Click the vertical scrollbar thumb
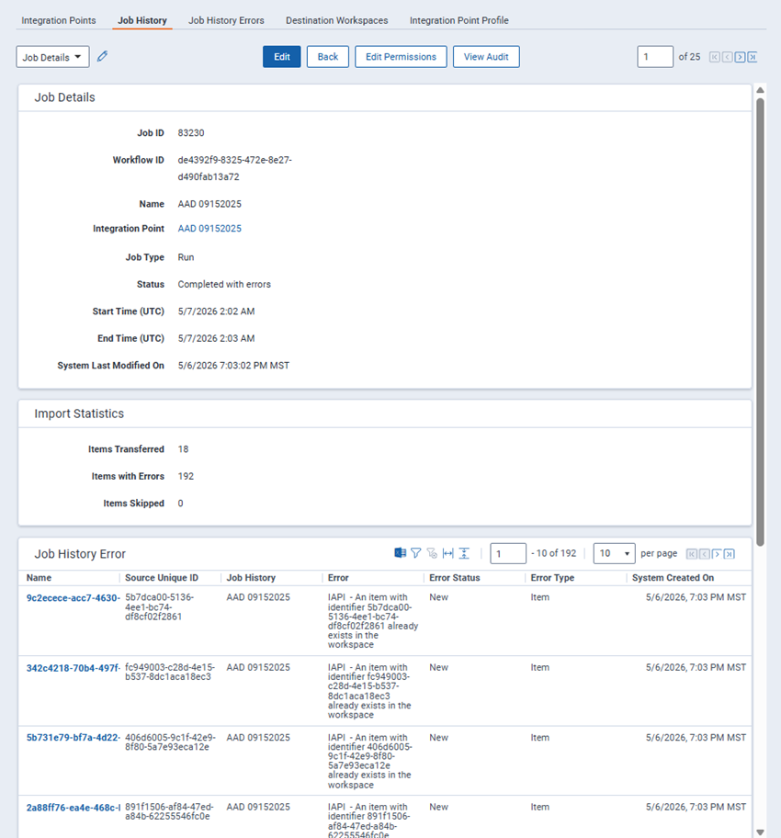This screenshot has width=781, height=838. pyautogui.click(x=760, y=322)
